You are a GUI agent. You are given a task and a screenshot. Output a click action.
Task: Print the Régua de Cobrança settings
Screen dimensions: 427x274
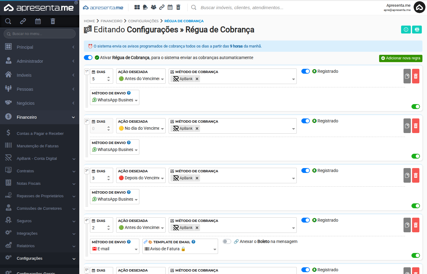coord(417,30)
